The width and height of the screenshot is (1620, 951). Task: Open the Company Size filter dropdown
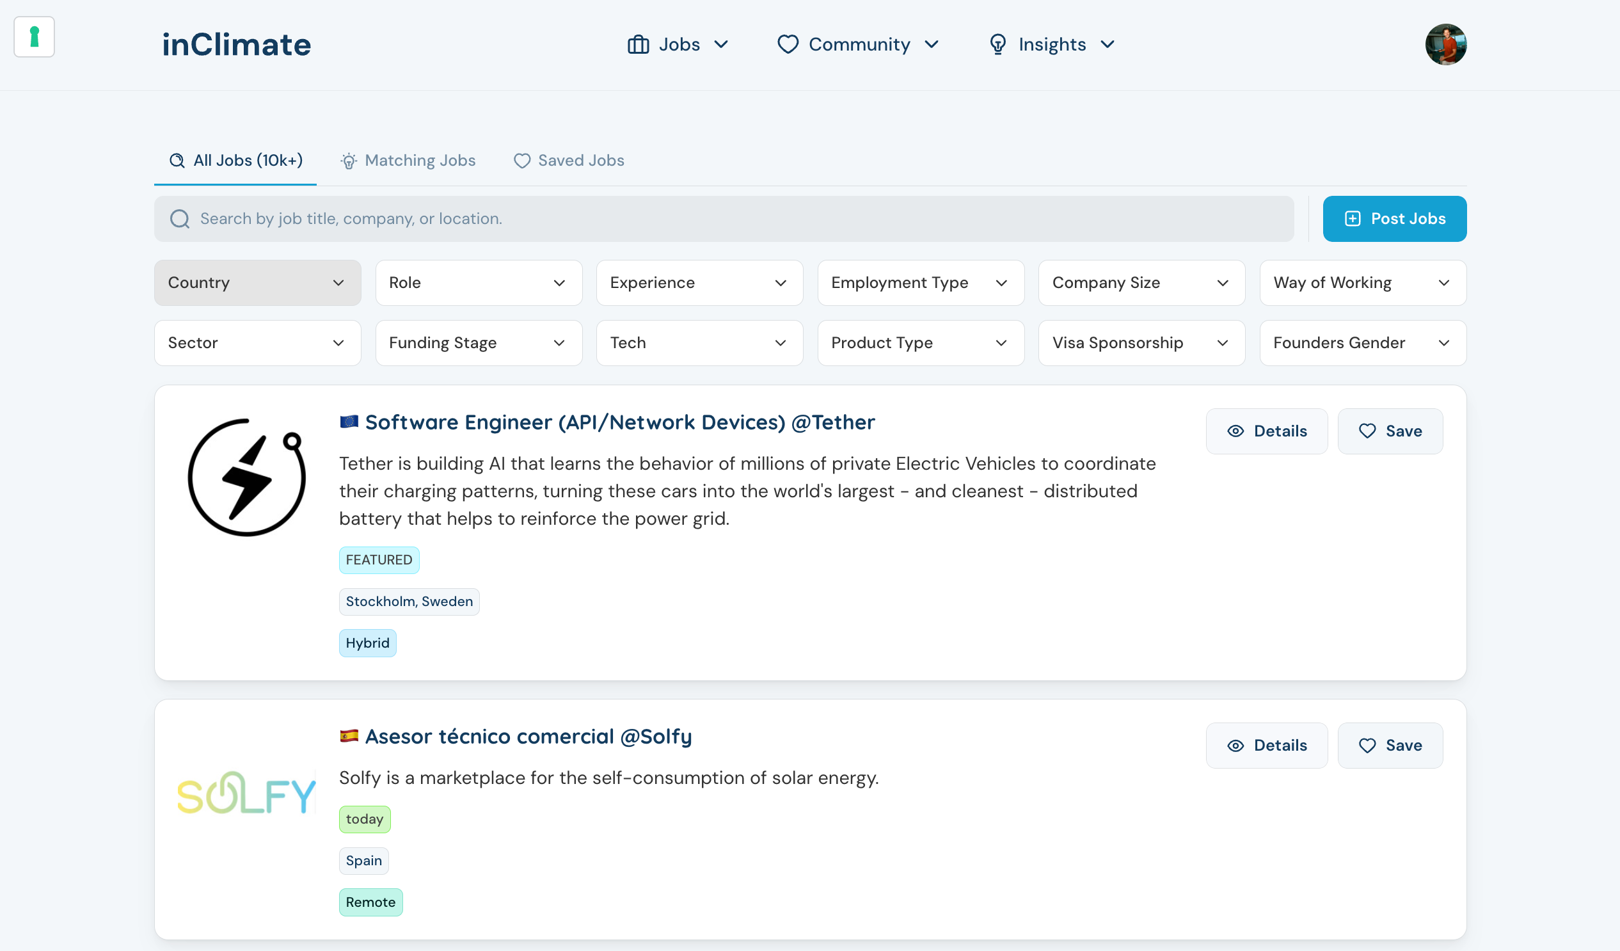[x=1141, y=283]
